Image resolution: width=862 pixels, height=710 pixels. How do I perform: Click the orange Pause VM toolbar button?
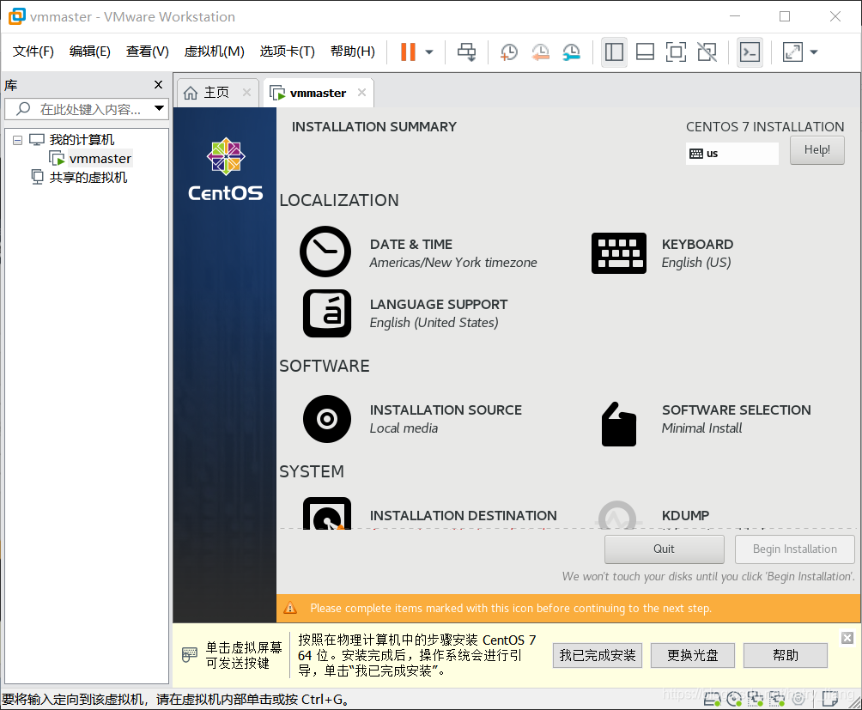coord(408,52)
